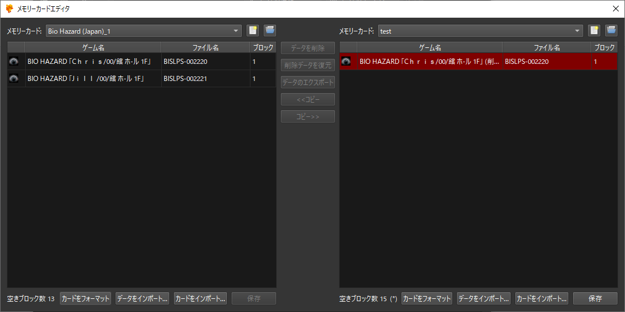Screen dimensions: 625x312
Task: Click block count cell of the Jill save
Action: click(x=263, y=79)
